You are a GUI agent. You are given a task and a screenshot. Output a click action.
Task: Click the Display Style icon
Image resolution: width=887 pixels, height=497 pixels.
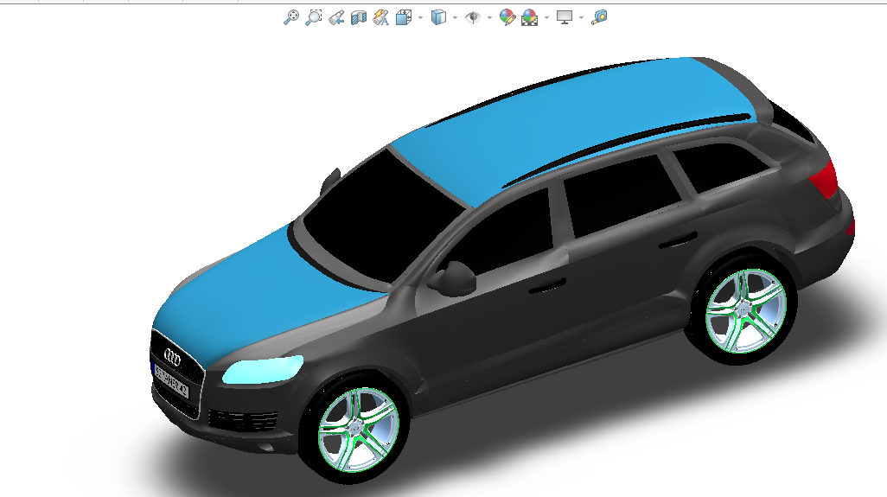click(x=438, y=17)
